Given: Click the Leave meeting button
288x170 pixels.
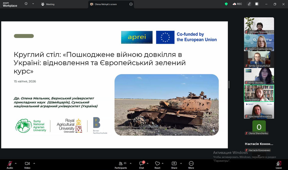Looking at the screenshot, I should [278, 163].
